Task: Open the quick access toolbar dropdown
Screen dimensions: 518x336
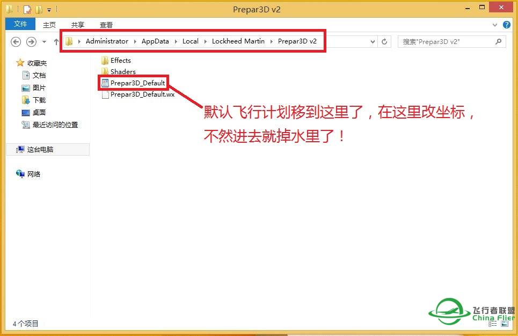Action: (49, 10)
